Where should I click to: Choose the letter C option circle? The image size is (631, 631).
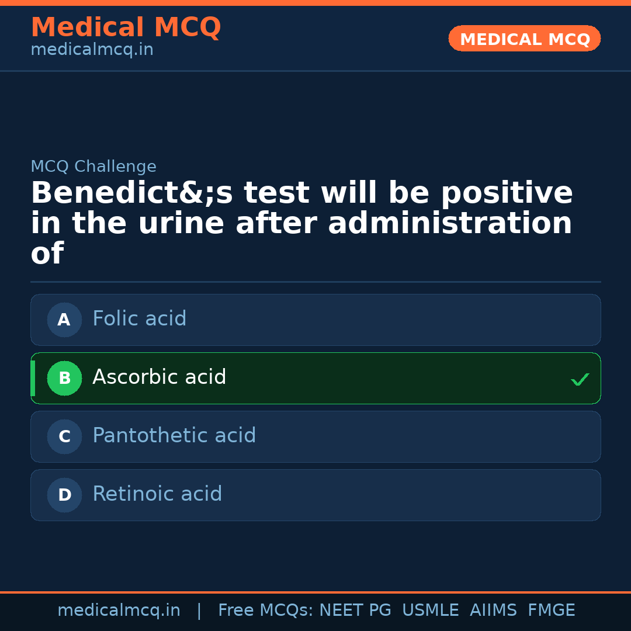64,436
